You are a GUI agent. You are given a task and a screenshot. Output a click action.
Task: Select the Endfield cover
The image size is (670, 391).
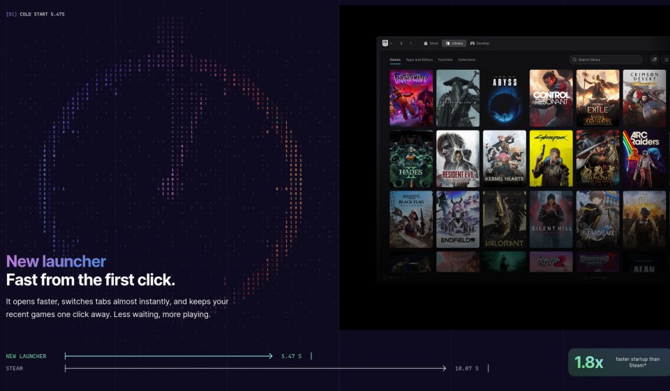click(x=458, y=219)
